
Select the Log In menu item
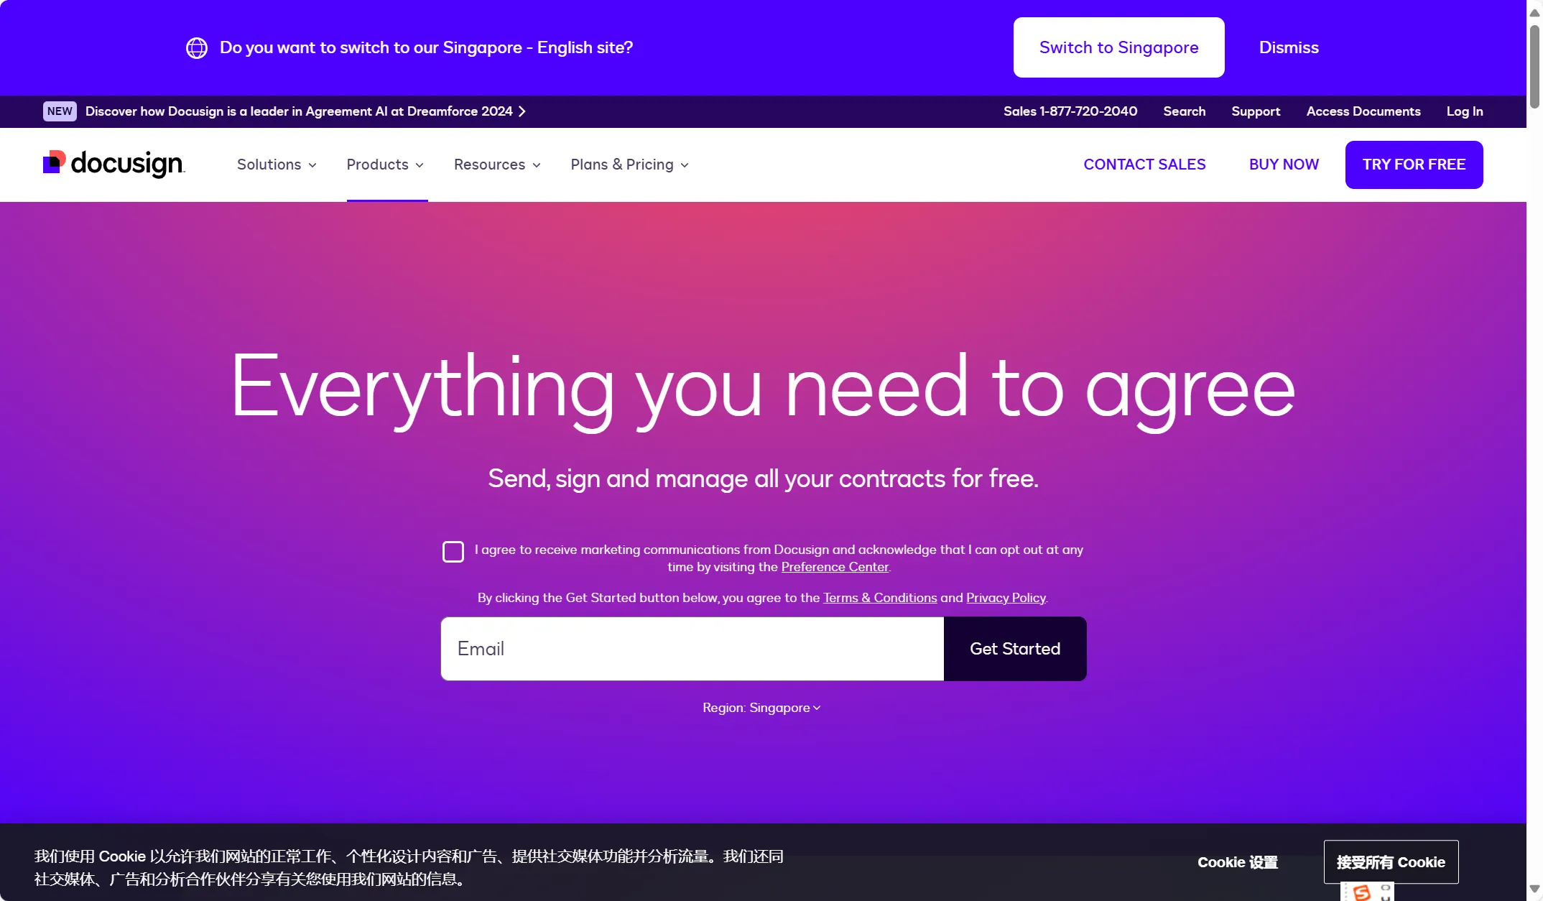[1464, 111]
